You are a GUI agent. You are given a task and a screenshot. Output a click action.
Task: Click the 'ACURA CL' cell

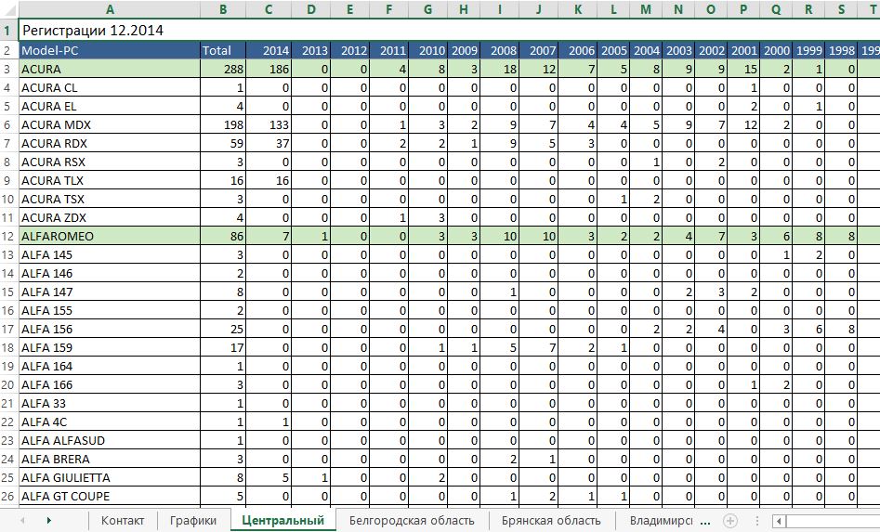110,87
